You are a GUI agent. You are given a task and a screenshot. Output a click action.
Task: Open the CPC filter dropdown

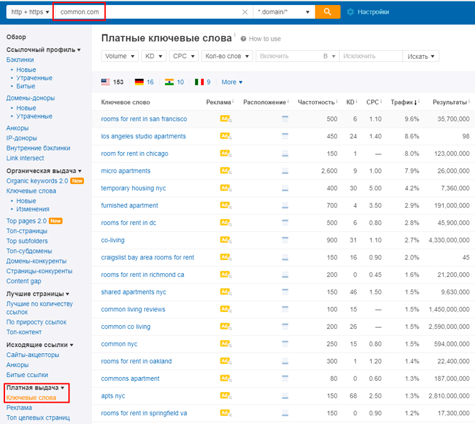[x=184, y=56]
